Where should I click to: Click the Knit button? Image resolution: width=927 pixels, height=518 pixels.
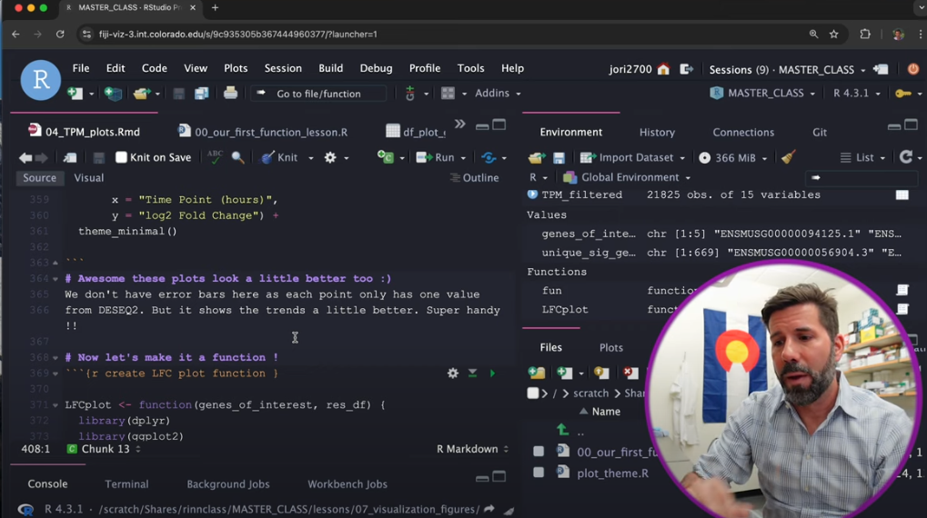(280, 158)
